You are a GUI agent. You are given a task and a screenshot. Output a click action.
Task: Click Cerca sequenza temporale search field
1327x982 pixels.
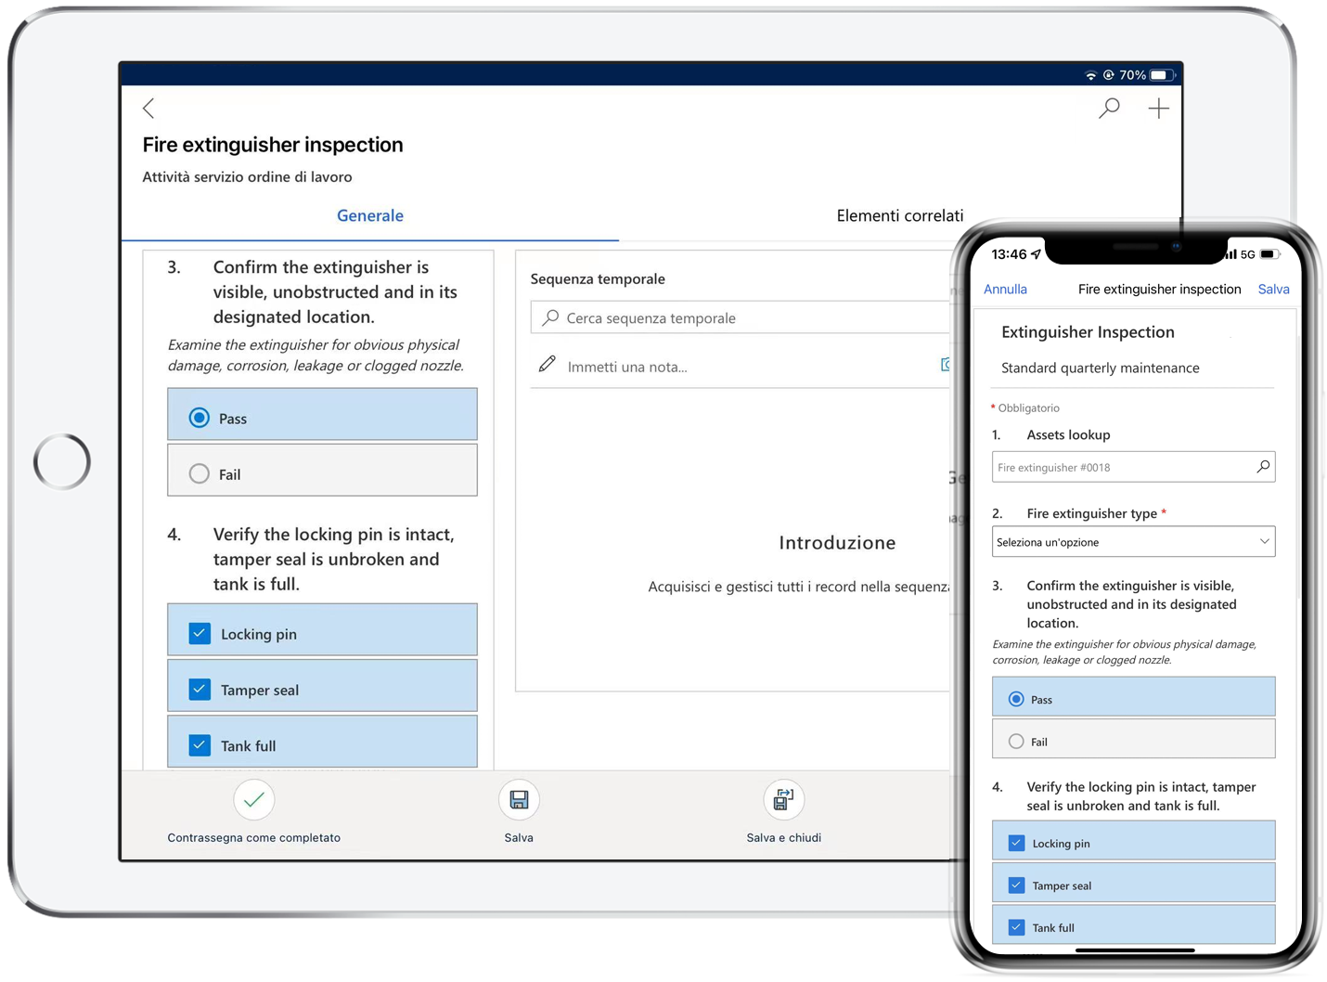(741, 317)
